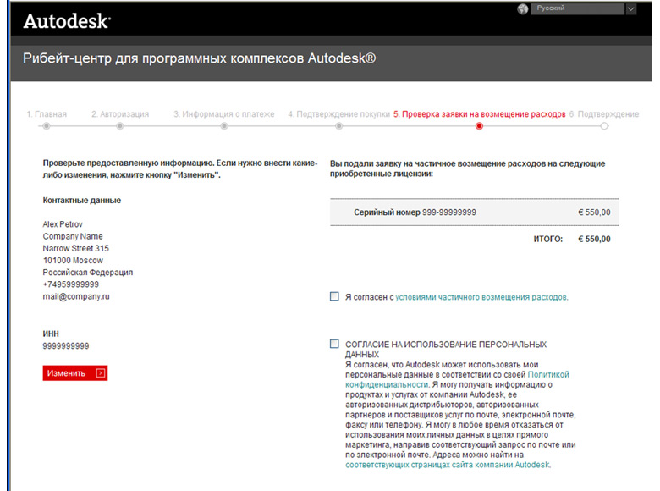This screenshot has height=491, width=660.
Task: Open условиями частичного возмещения расходов link
Action: (x=481, y=297)
